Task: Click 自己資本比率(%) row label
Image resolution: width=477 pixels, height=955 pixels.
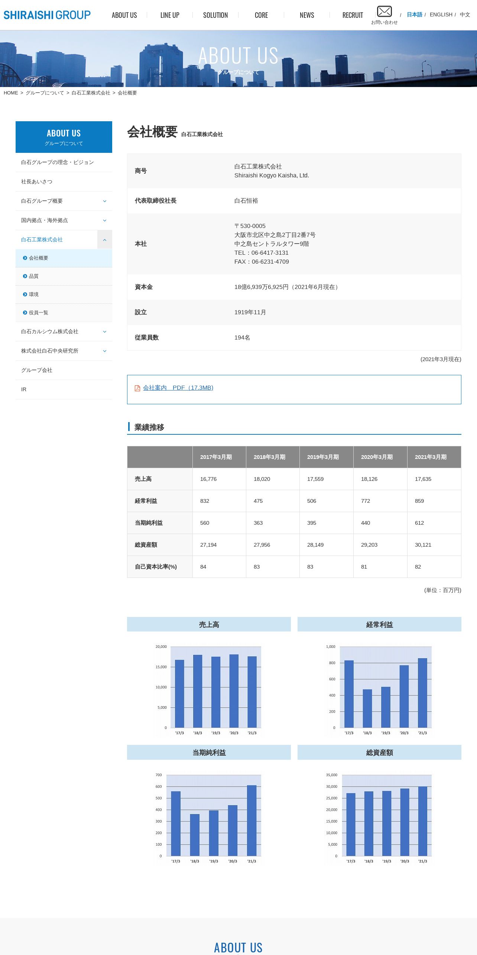Action: pos(160,567)
